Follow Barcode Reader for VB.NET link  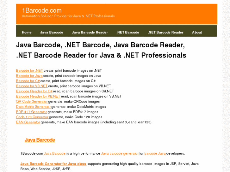click(38, 96)
